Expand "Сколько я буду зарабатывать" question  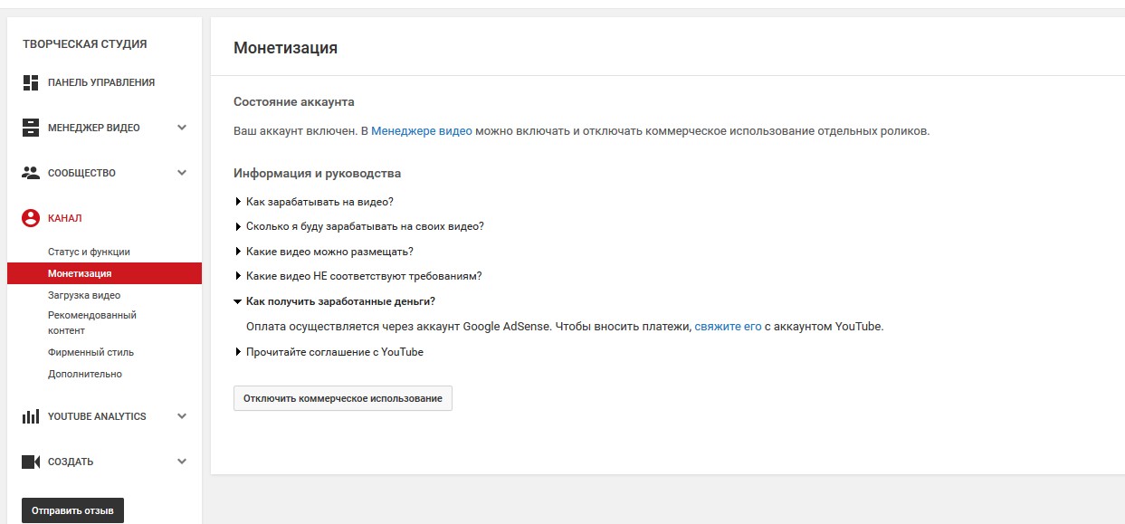pyautogui.click(x=364, y=226)
